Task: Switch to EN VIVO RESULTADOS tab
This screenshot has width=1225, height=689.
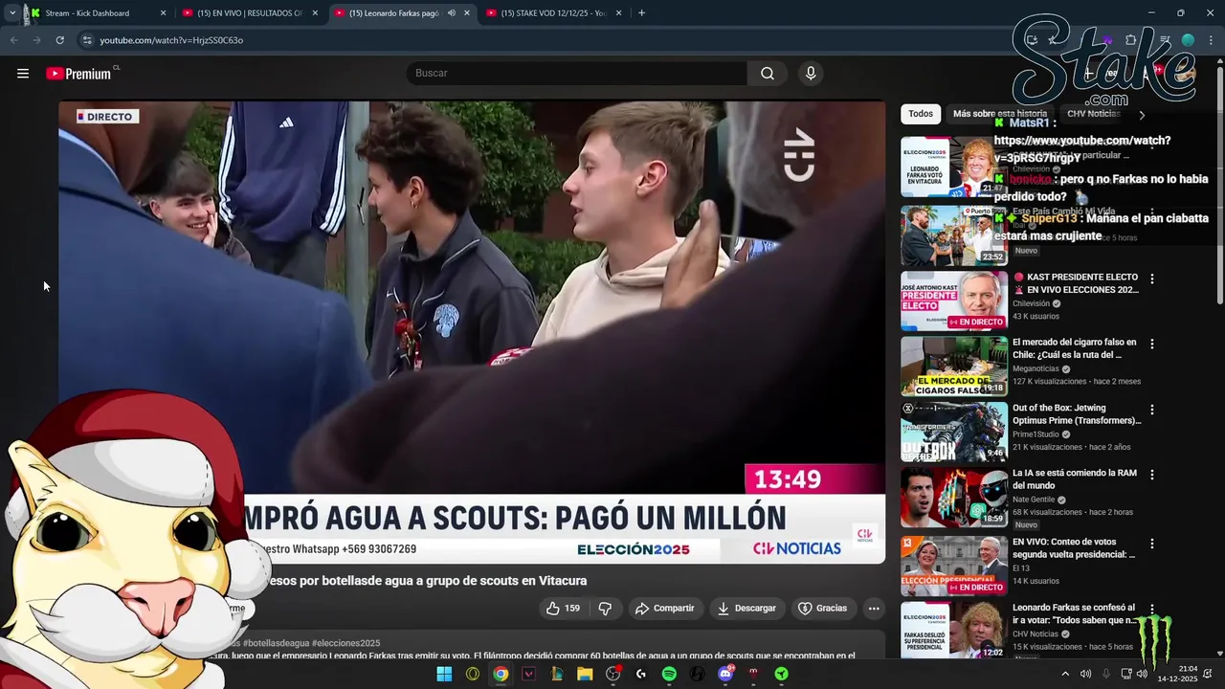Action: coord(249,13)
